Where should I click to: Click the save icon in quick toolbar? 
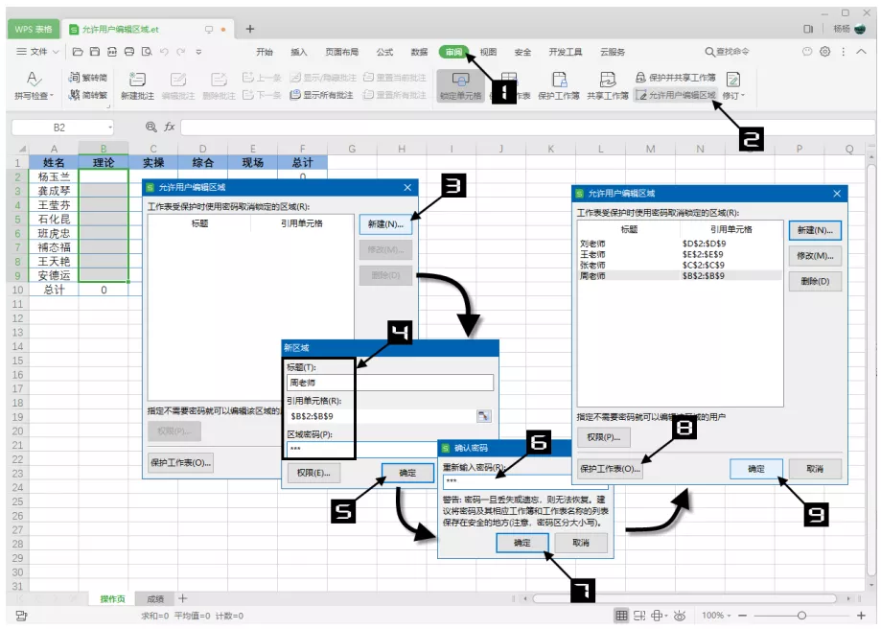tap(95, 52)
